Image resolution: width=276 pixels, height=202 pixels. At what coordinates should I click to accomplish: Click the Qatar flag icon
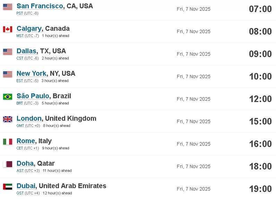click(x=8, y=164)
